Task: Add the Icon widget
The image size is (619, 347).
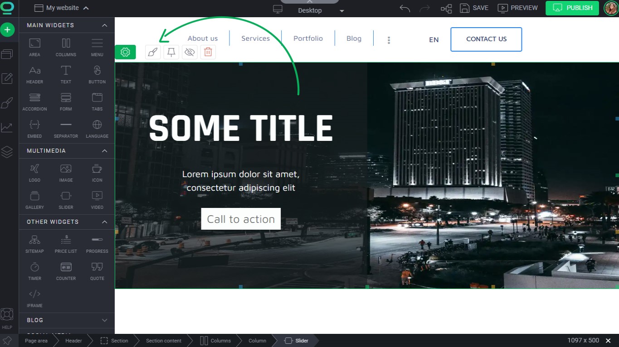Action: (x=97, y=173)
